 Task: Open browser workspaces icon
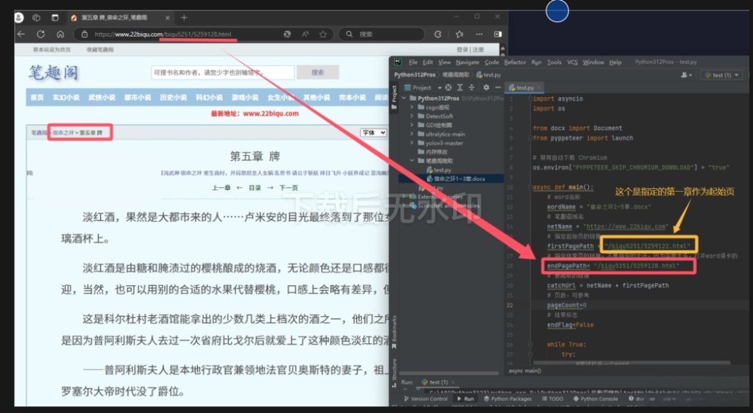tap(36, 18)
